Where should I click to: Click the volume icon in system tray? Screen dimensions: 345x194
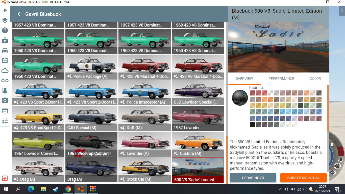coord(304,189)
